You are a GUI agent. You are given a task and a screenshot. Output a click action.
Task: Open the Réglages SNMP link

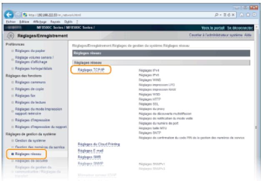pos(90,164)
